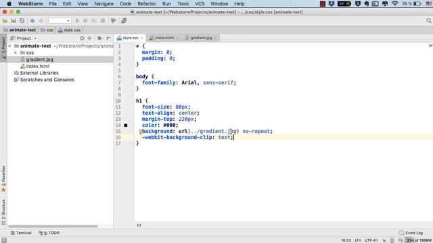This screenshot has width=433, height=243.
Task: Click the line separator LF status
Action: tap(358, 240)
